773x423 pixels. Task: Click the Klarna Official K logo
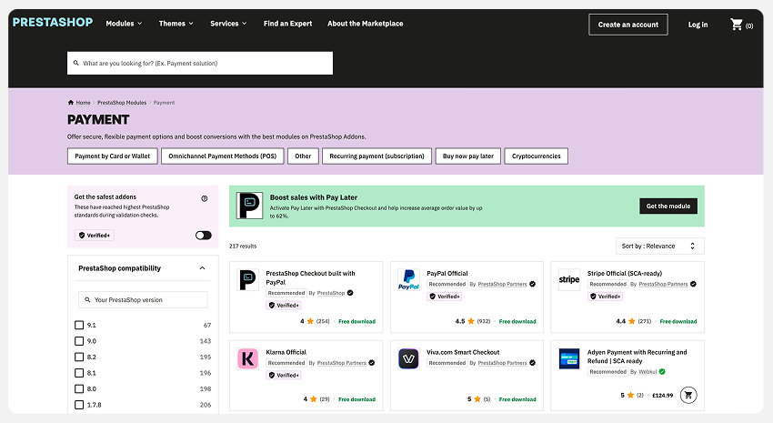tap(247, 358)
